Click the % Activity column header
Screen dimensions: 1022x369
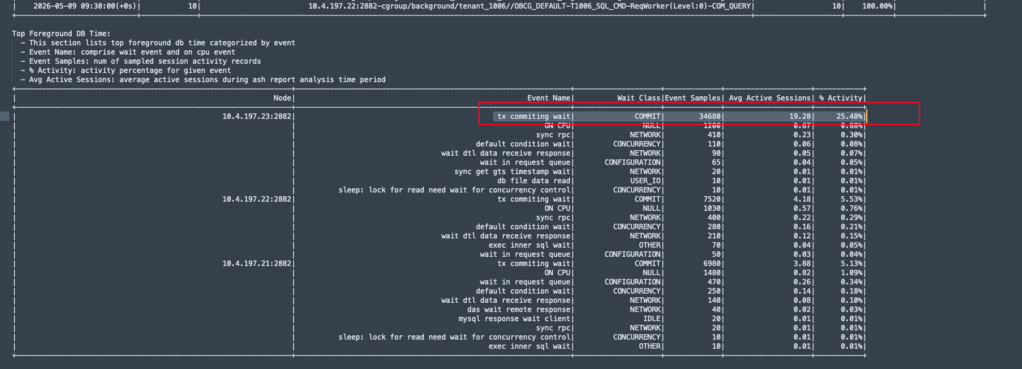(840, 98)
